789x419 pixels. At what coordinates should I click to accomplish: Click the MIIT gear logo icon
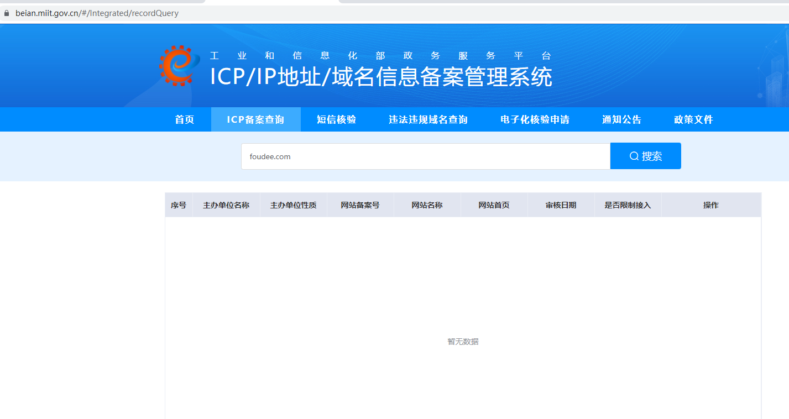[x=177, y=65]
